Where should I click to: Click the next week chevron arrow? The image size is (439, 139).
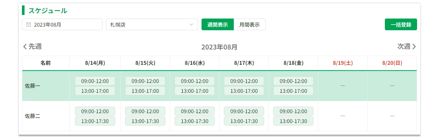coord(414,47)
